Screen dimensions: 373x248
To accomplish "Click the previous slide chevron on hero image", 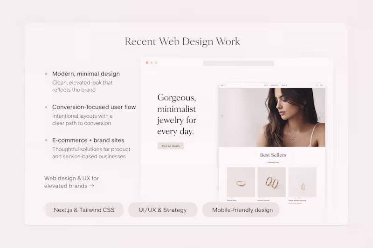I will coord(222,116).
